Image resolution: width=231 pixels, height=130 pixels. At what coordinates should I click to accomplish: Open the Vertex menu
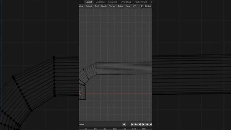112,6
